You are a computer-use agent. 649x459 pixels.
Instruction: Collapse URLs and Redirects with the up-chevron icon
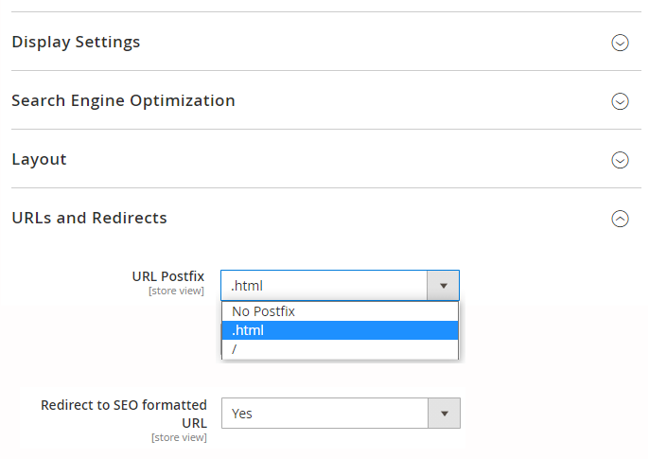click(620, 219)
